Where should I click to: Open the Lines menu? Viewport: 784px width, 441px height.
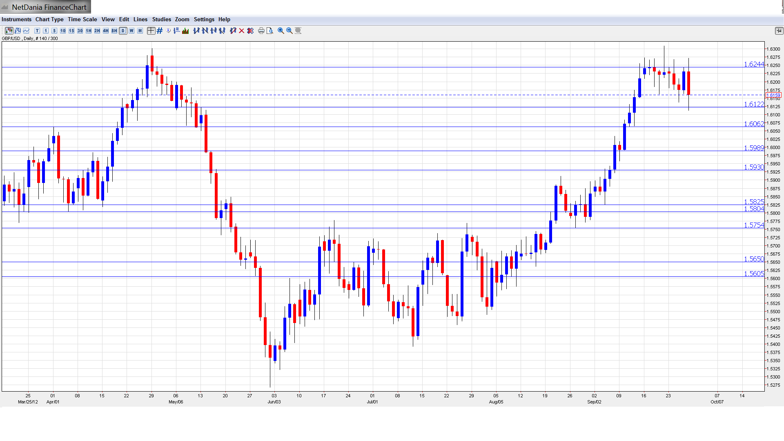140,19
